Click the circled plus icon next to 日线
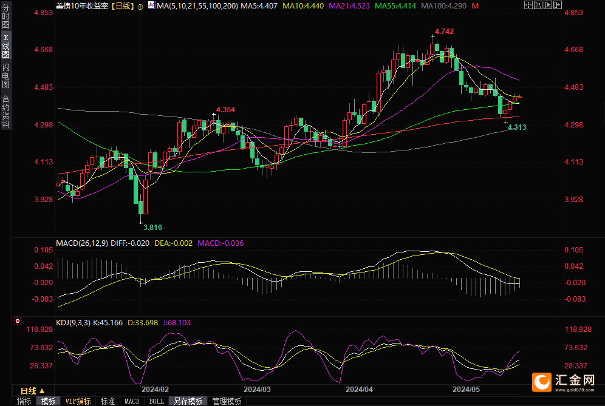The width and height of the screenshot is (605, 406). pos(141,6)
